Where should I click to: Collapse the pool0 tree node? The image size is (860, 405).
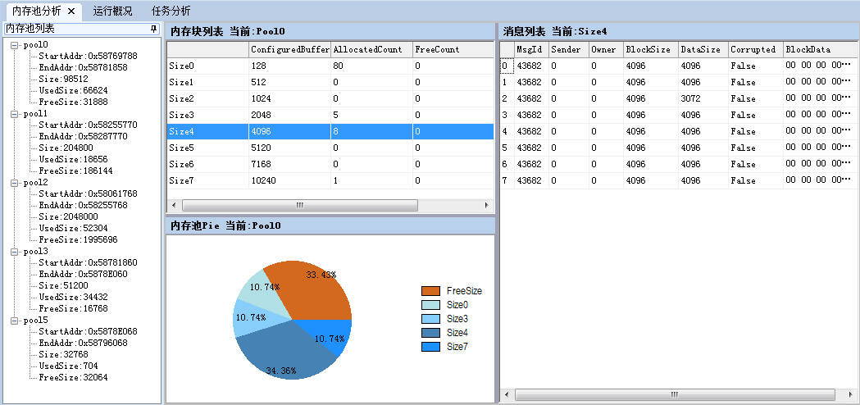pos(16,45)
